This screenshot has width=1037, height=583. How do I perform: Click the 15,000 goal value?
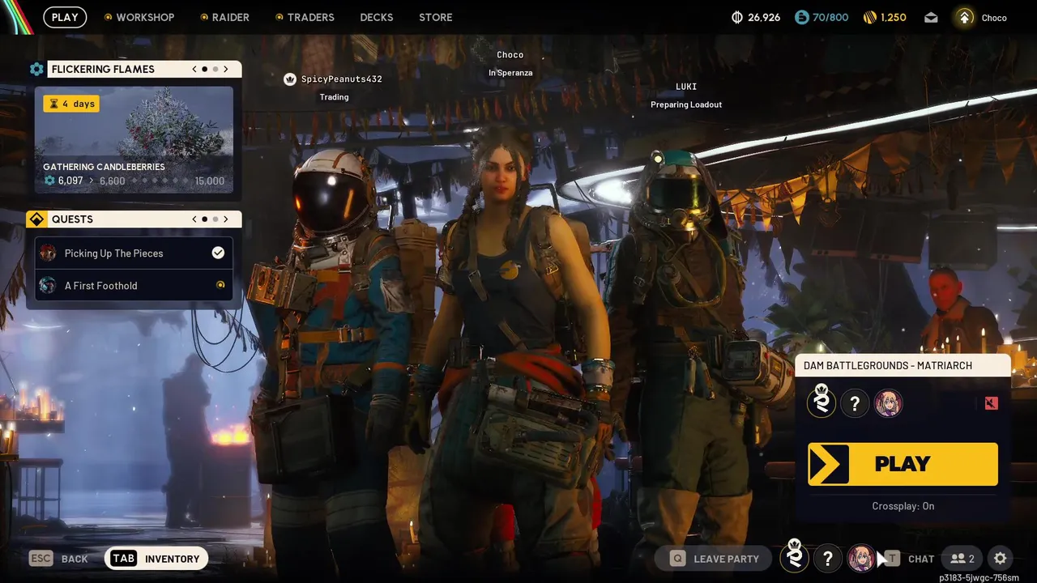click(x=210, y=181)
